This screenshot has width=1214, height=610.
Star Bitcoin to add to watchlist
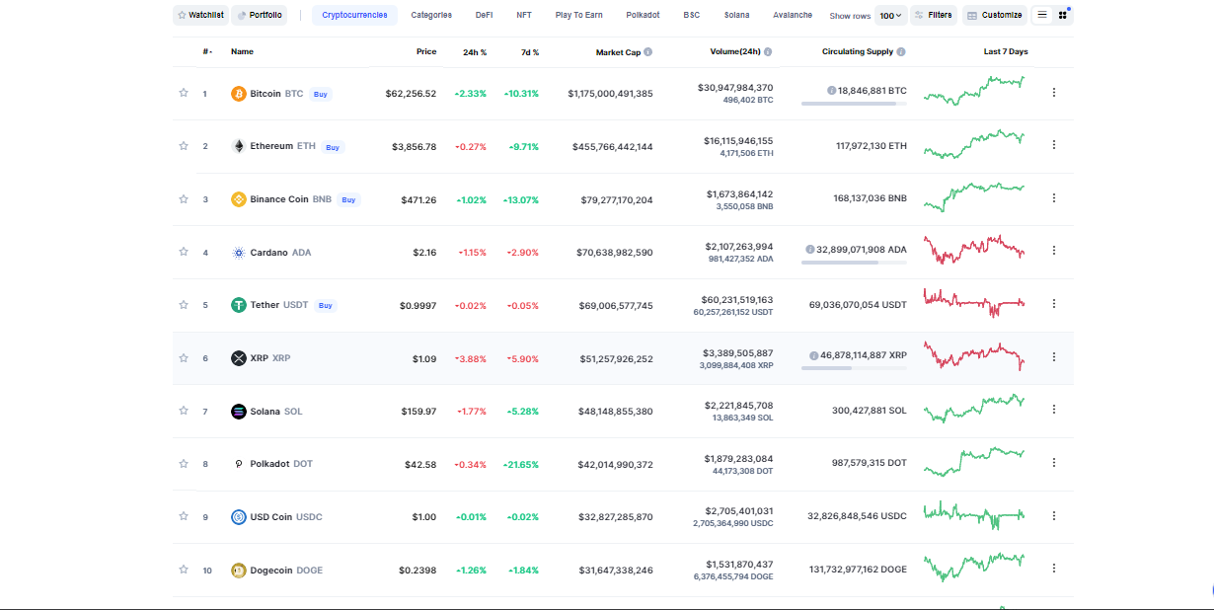pyautogui.click(x=184, y=93)
